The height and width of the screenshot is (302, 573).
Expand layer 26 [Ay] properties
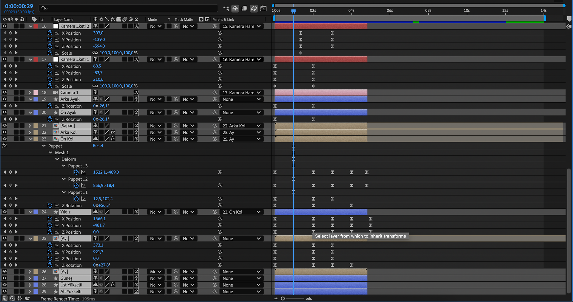pyautogui.click(x=30, y=272)
